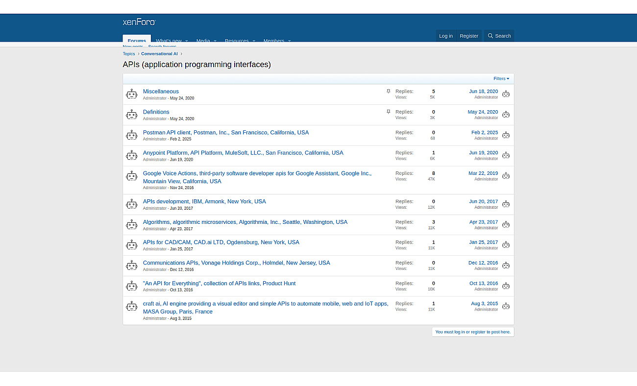Open the Media tab
637x386 pixels.
click(203, 41)
